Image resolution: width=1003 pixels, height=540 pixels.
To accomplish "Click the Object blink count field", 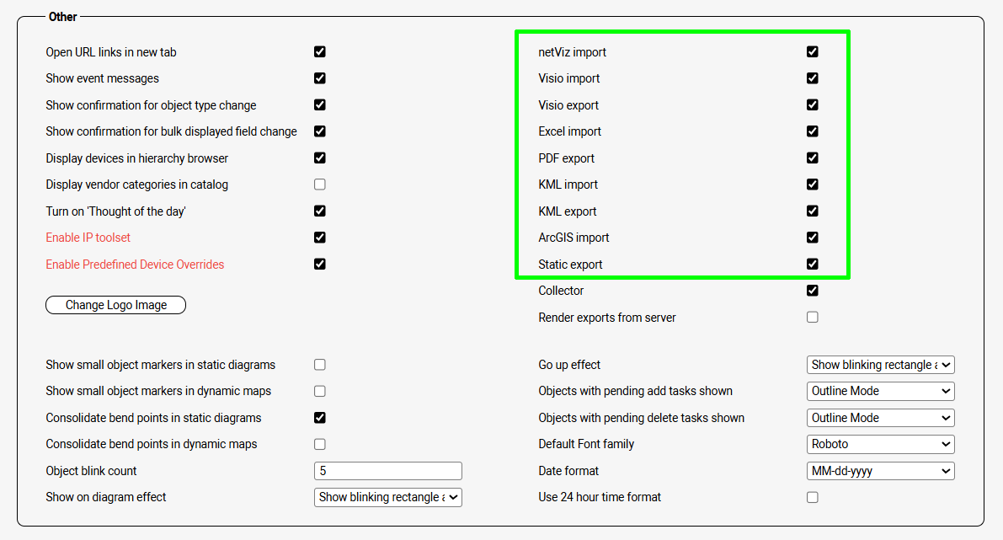I will coord(387,471).
